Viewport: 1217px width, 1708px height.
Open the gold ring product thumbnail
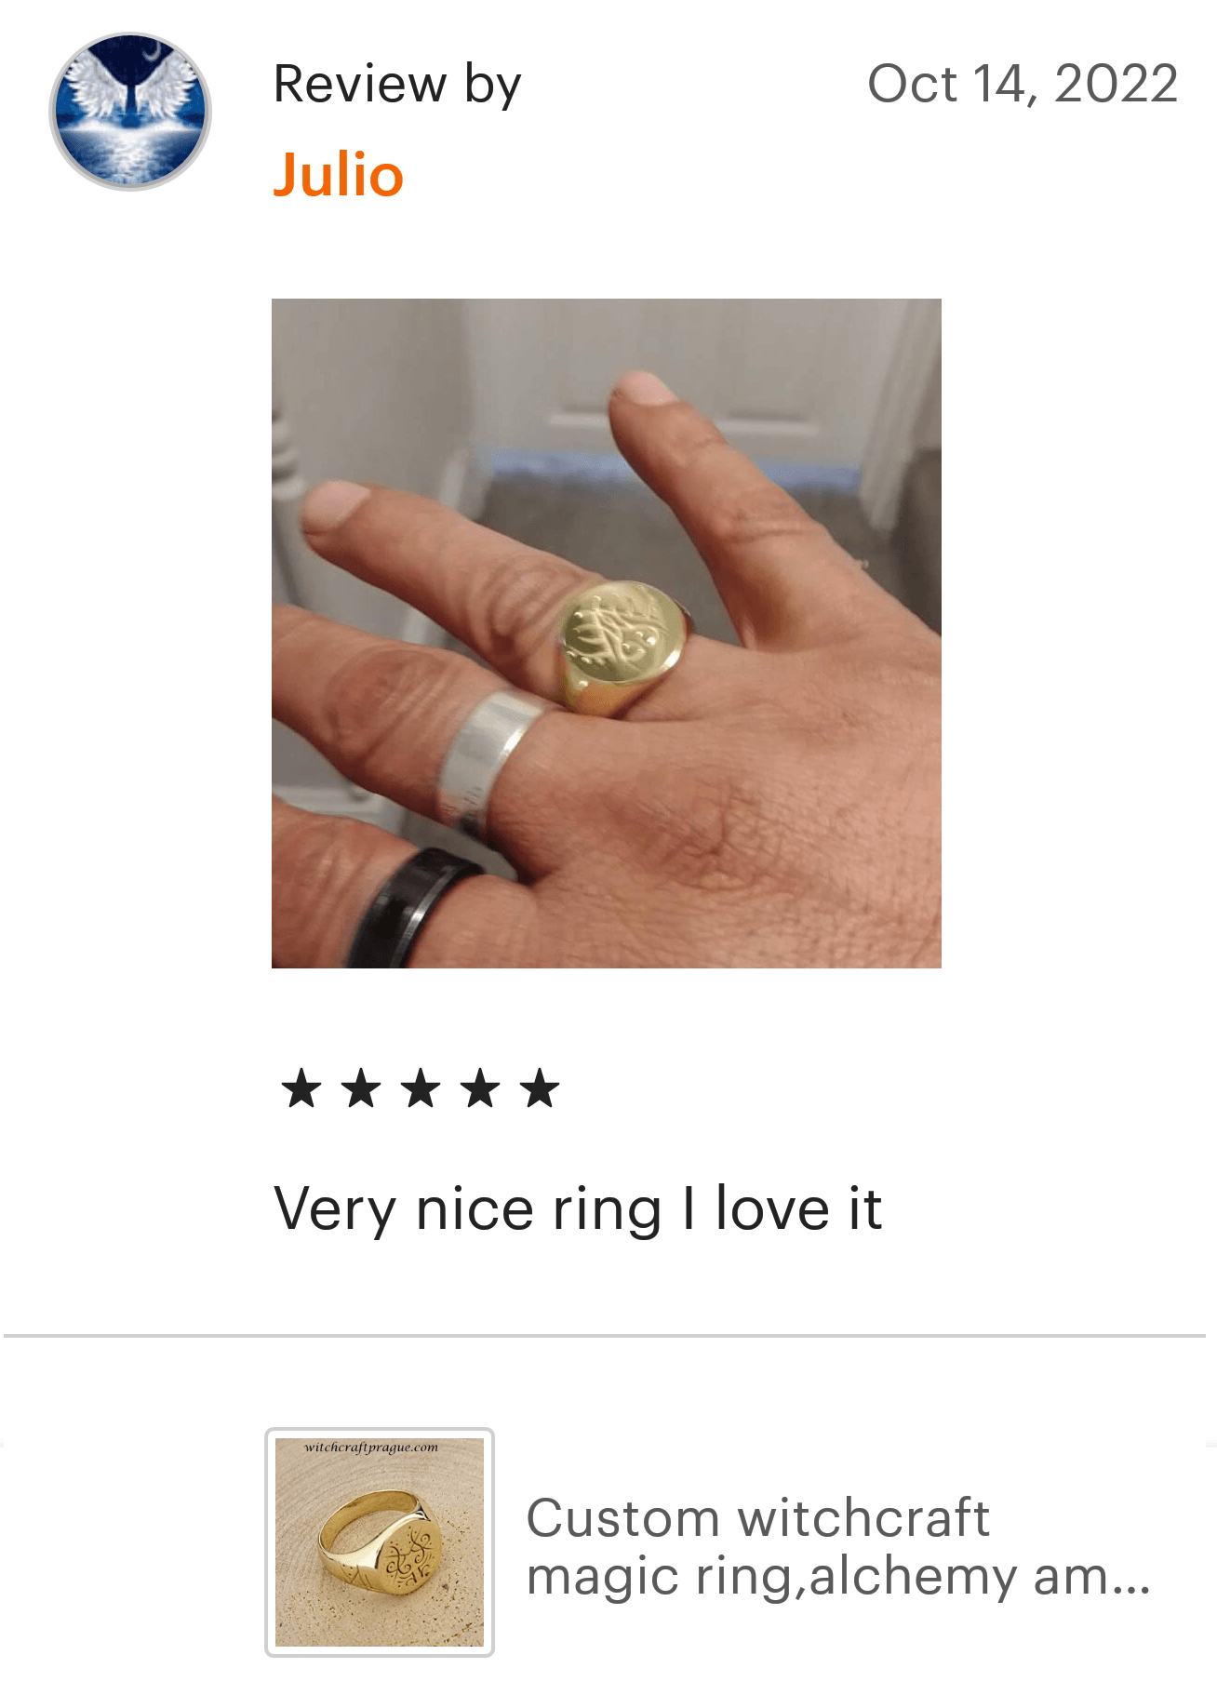(x=380, y=1542)
